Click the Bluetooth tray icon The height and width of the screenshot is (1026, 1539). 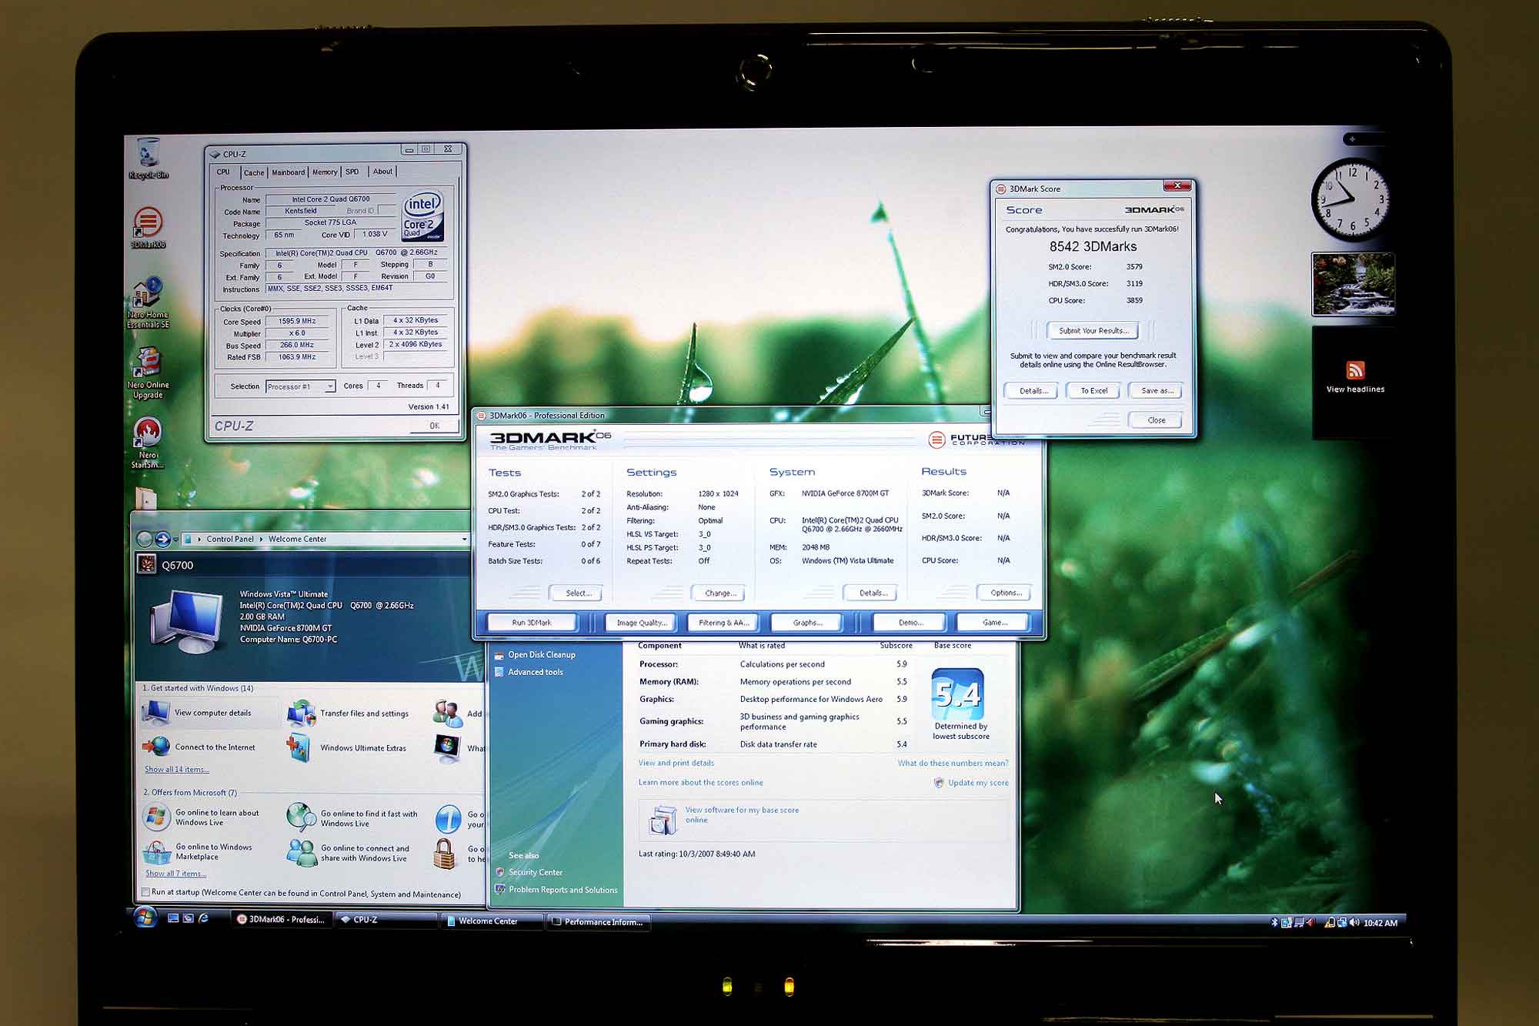point(1274,922)
